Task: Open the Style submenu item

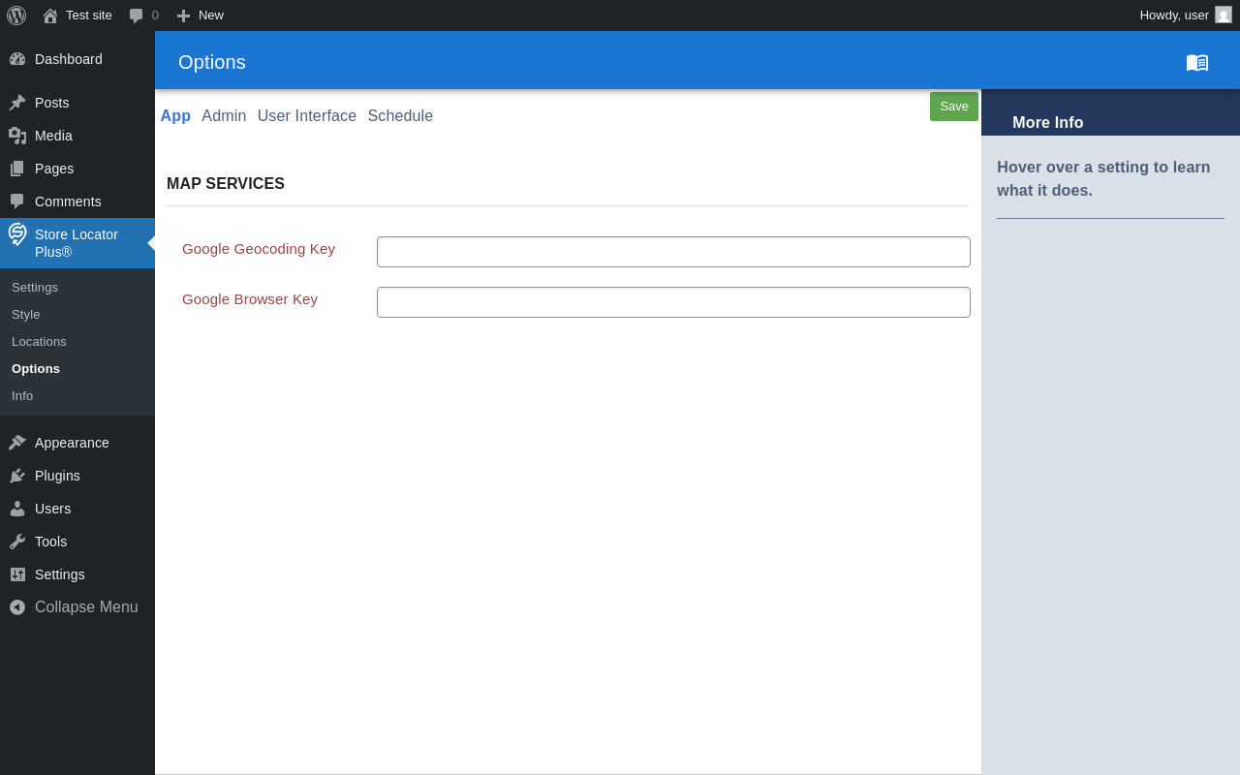Action: [26, 315]
